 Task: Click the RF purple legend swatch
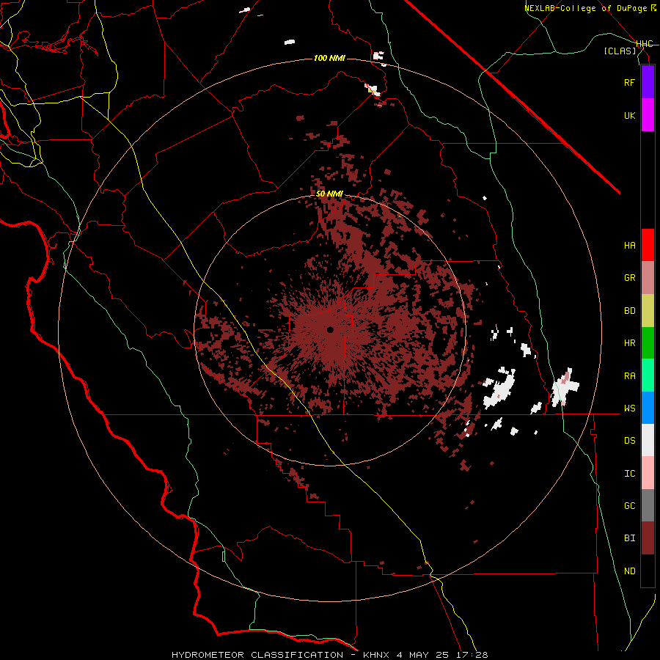[x=648, y=82]
